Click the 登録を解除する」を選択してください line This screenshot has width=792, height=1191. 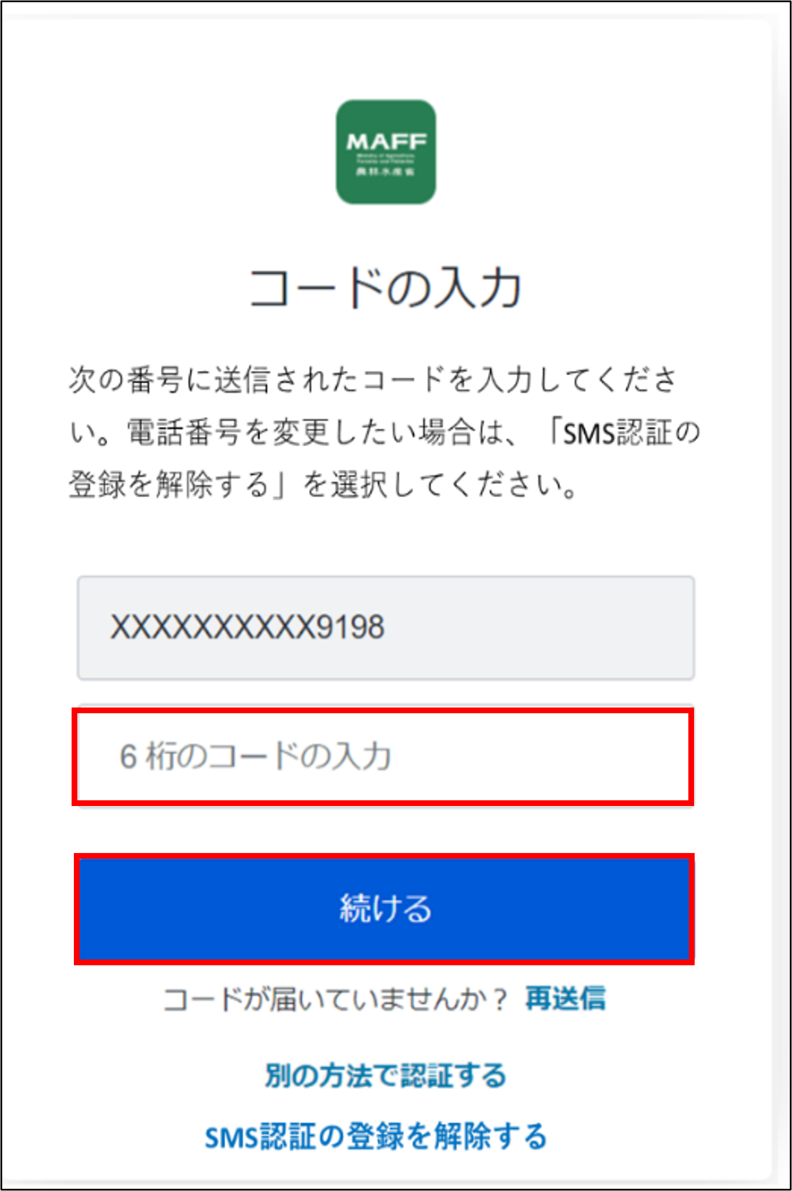pyautogui.click(x=322, y=485)
